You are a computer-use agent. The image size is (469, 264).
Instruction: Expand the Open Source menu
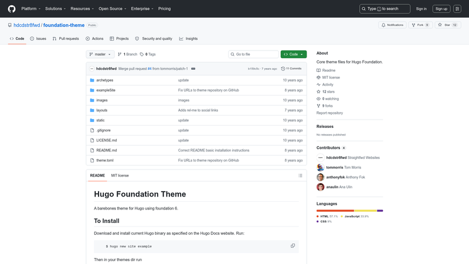[113, 9]
